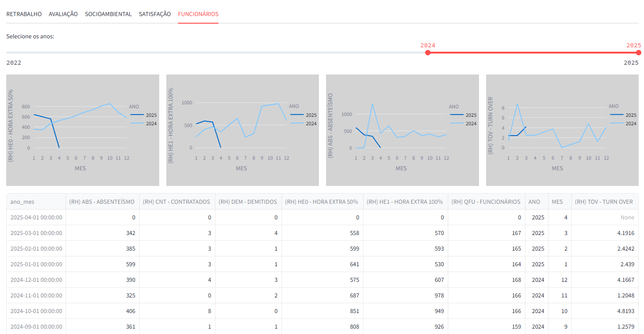Click the (RH) TOV - TURN OVER column header

pos(604,202)
